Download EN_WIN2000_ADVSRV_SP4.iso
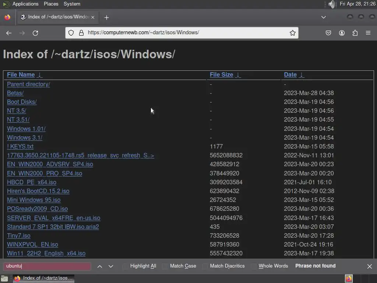Image resolution: width=377 pixels, height=283 pixels. (50, 164)
